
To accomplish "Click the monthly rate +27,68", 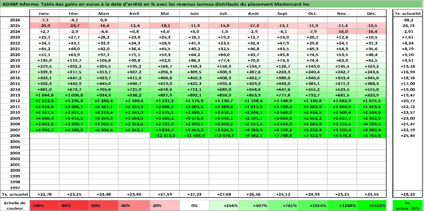I will 224,194.
